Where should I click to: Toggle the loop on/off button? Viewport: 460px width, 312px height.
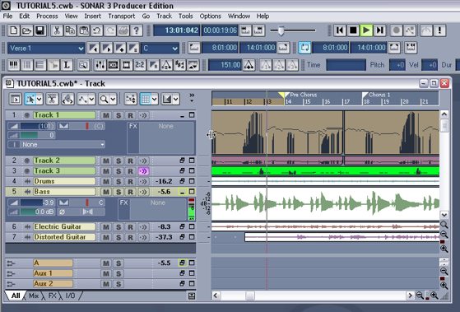(304, 48)
